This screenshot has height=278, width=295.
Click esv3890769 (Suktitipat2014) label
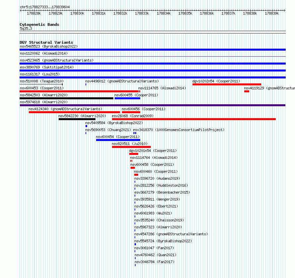pyautogui.click(x=47, y=67)
